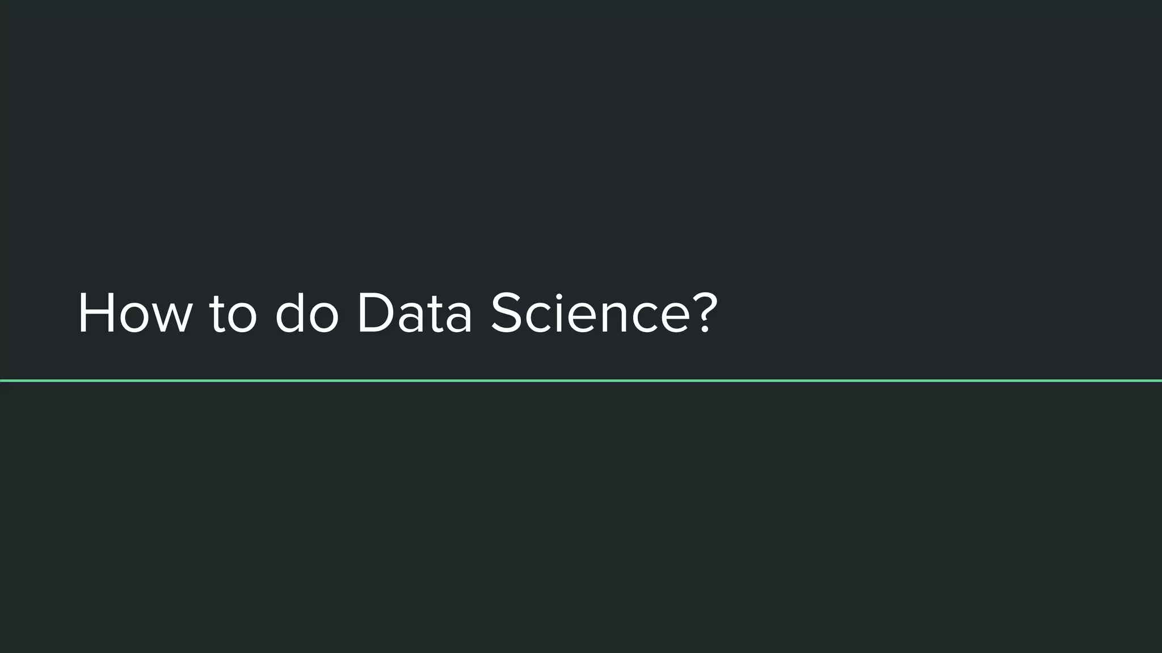Click the empty area below the green line
The width and height of the screenshot is (1162, 653).
pyautogui.click(x=581, y=517)
